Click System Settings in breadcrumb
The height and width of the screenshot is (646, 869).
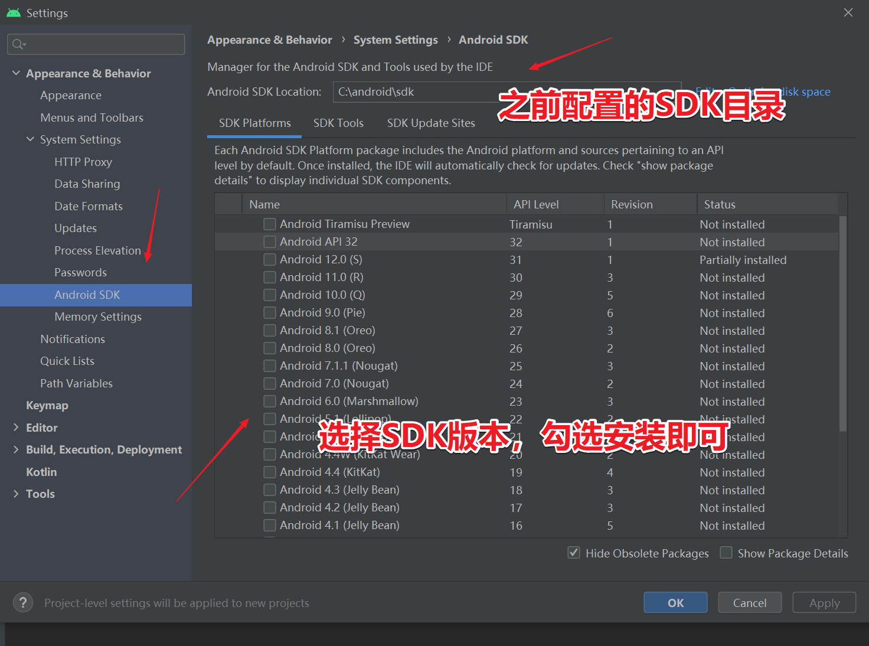[396, 40]
